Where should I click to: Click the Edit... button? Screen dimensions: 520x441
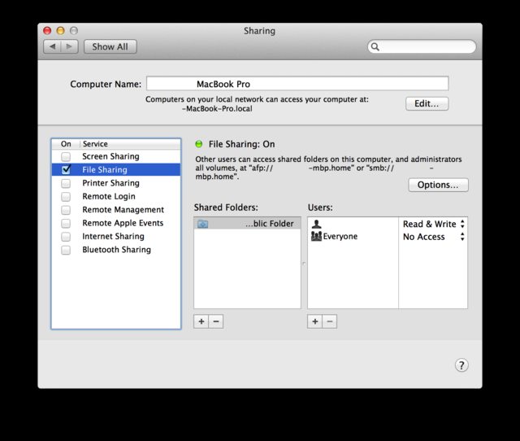[427, 103]
